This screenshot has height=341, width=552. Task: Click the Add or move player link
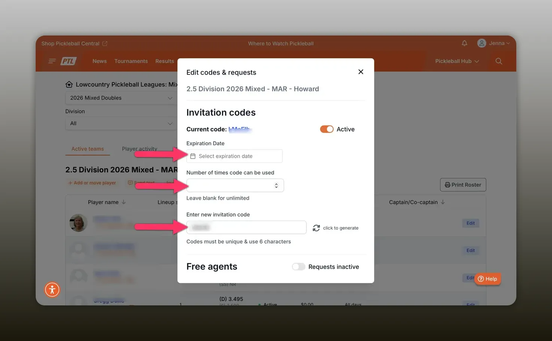(x=92, y=183)
